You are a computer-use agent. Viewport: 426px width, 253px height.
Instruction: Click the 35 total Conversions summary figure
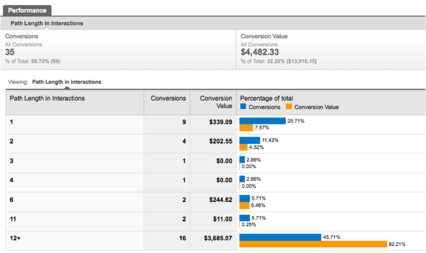coord(10,52)
